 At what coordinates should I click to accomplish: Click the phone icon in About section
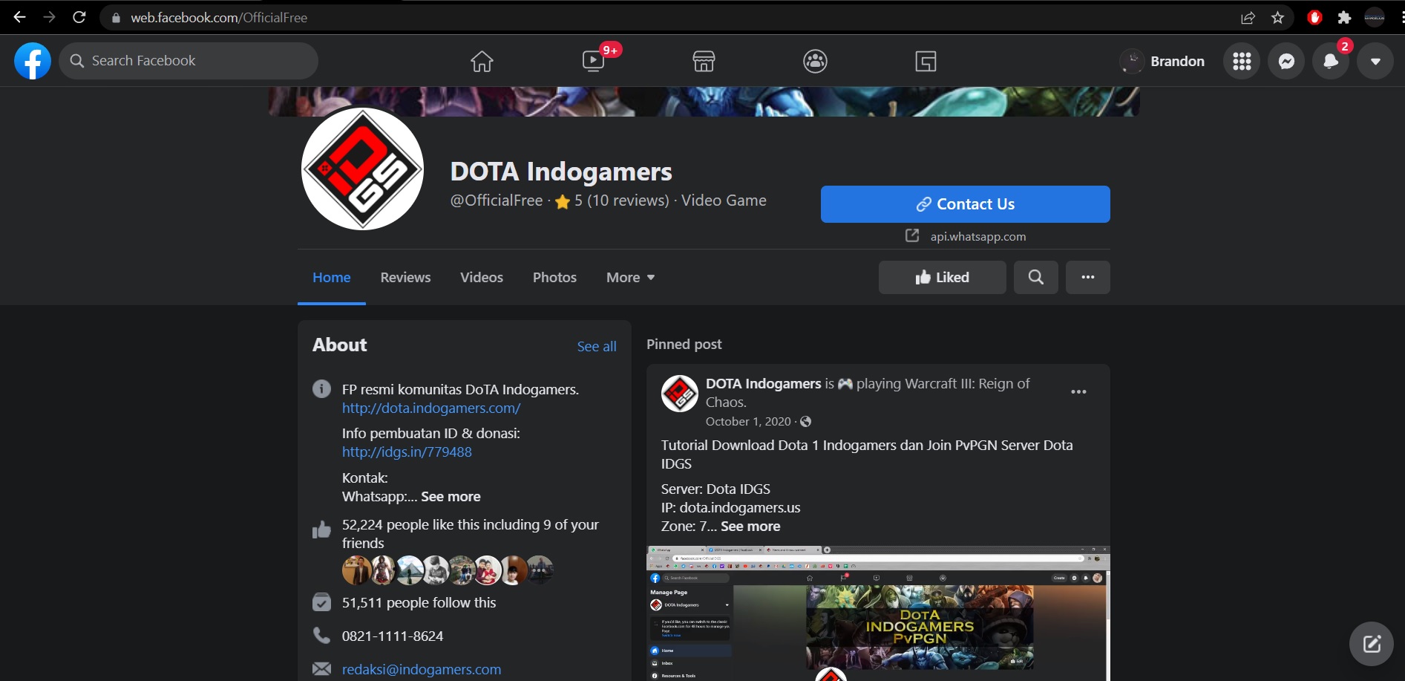(321, 636)
